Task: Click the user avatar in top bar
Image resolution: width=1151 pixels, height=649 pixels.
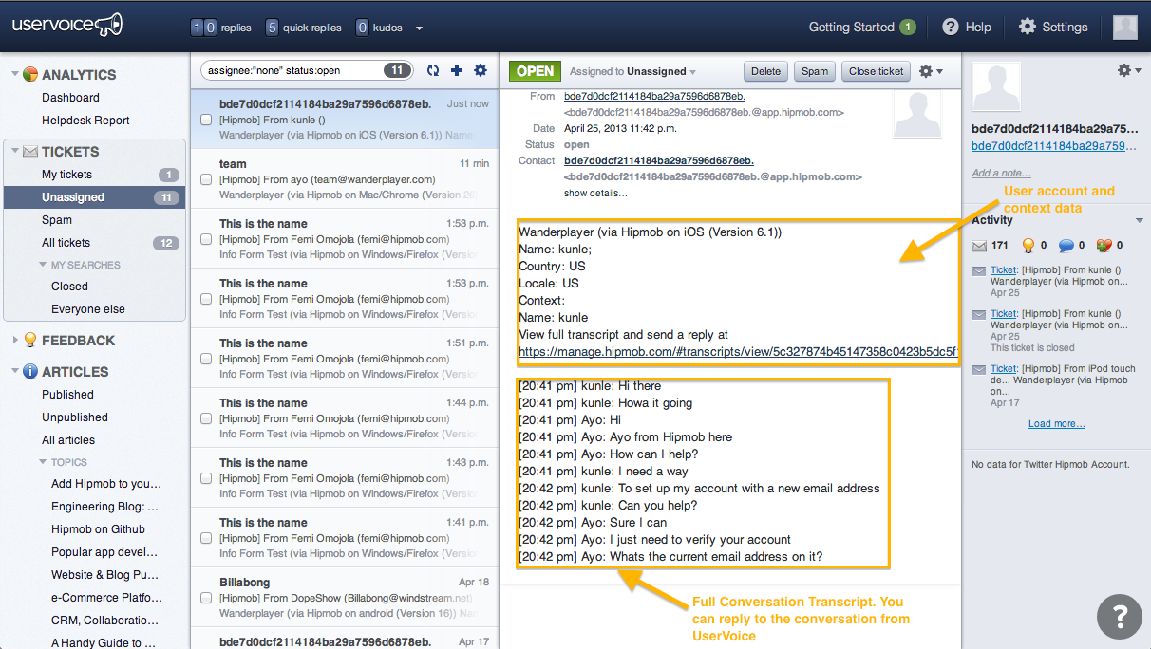Action: tap(1125, 27)
